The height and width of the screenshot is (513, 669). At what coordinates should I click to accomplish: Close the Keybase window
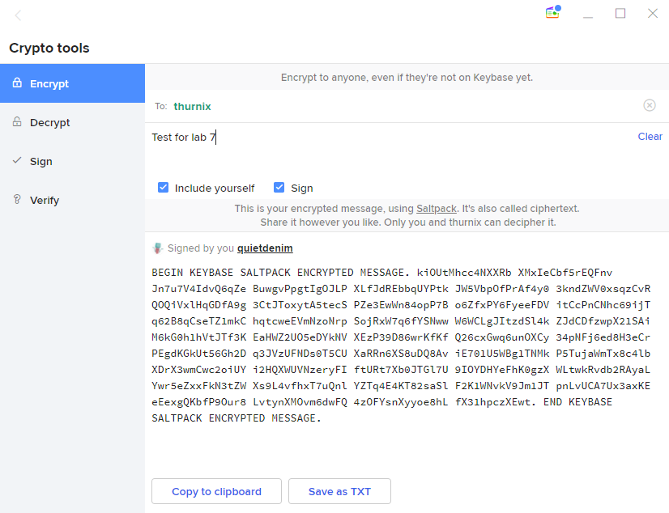point(653,14)
